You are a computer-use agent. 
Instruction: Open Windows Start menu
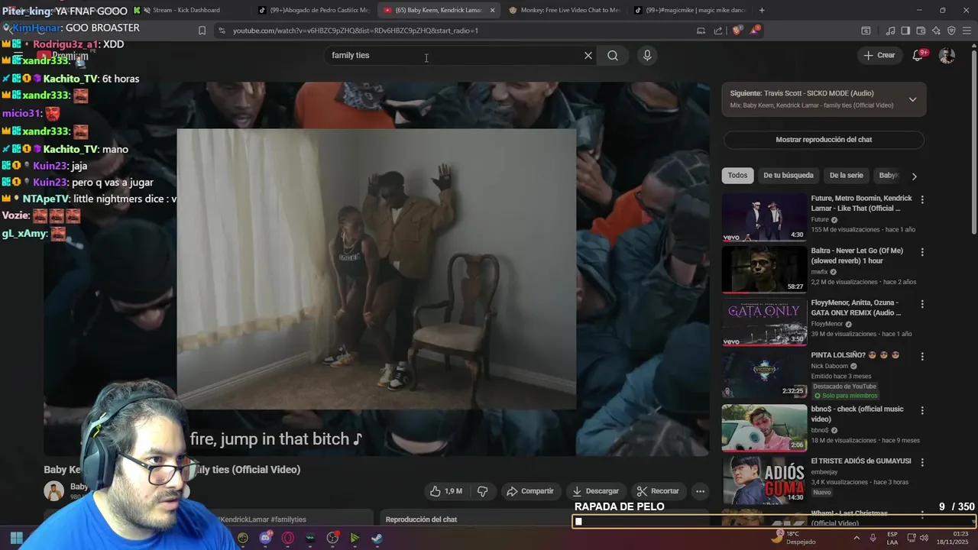click(16, 538)
